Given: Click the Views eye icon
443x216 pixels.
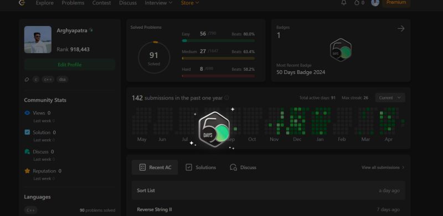Looking at the screenshot, I should click(x=27, y=113).
